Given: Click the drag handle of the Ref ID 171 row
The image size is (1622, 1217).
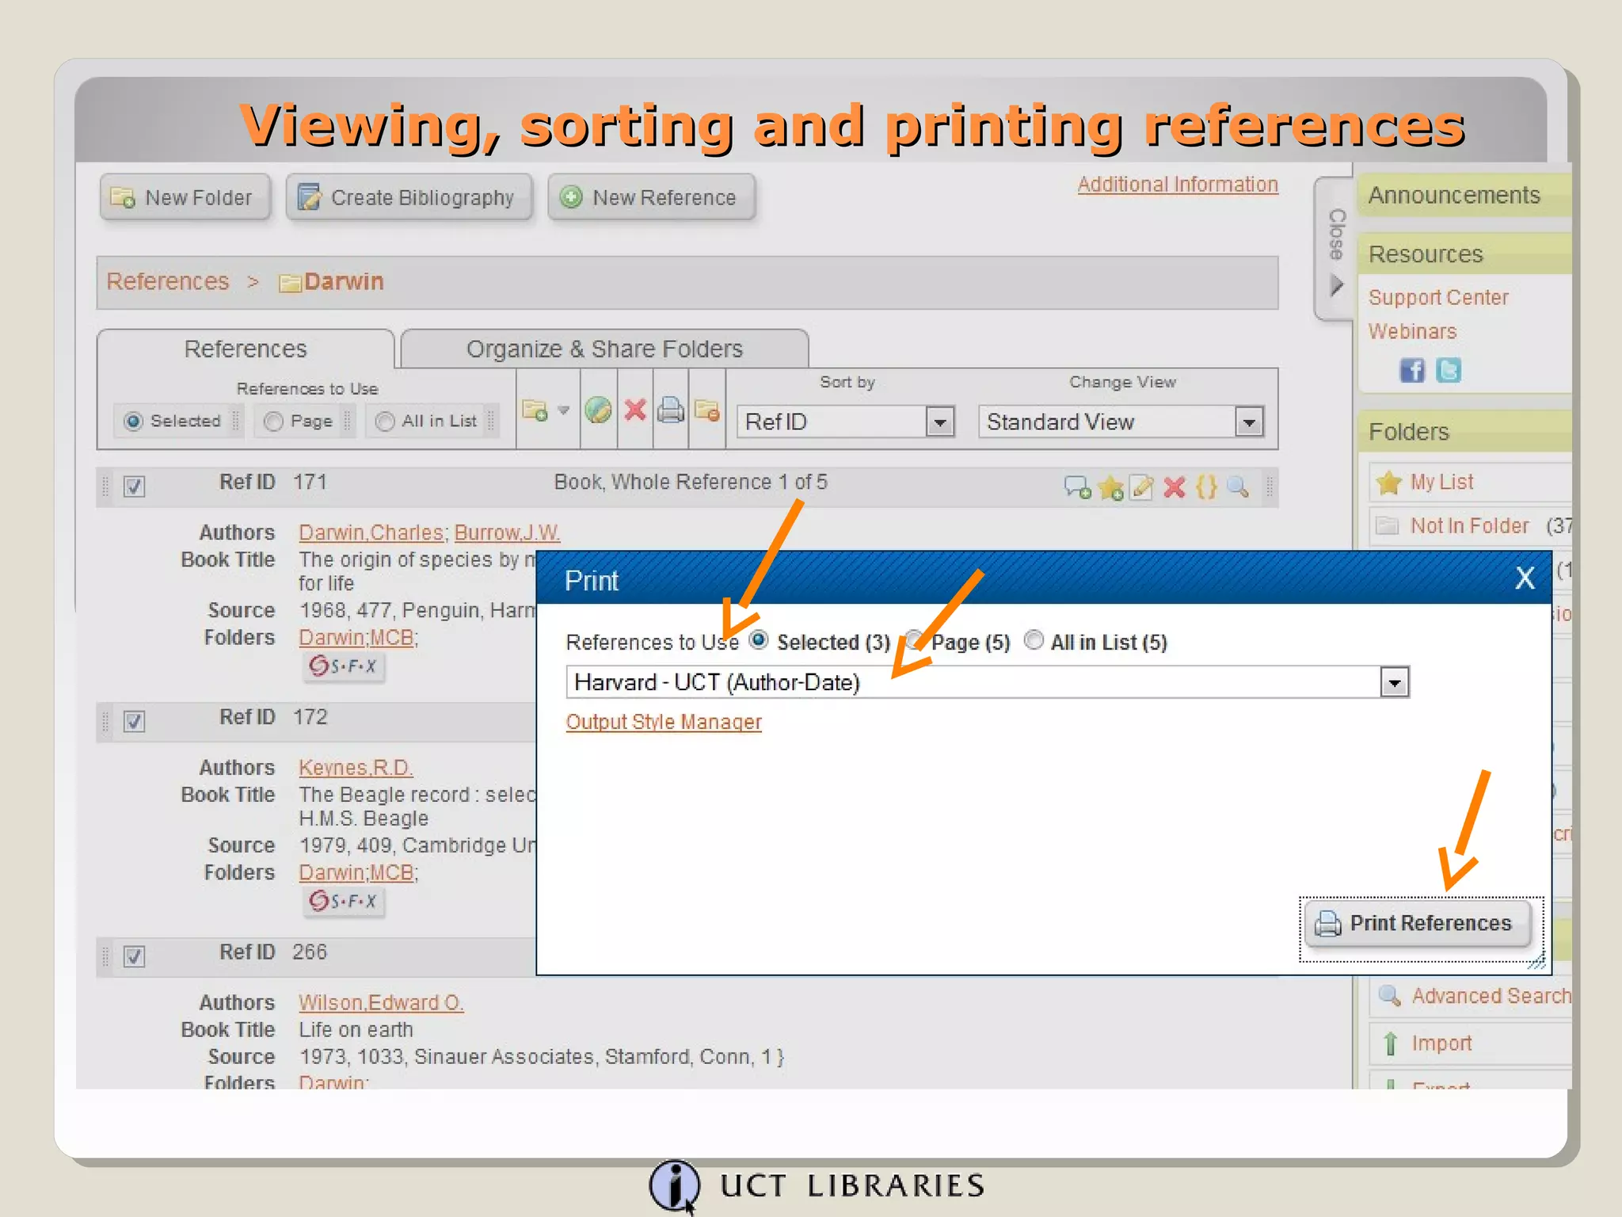Looking at the screenshot, I should tap(105, 486).
